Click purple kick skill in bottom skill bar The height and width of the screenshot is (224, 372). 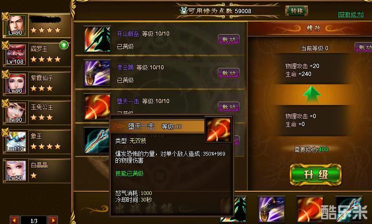pos(271,209)
